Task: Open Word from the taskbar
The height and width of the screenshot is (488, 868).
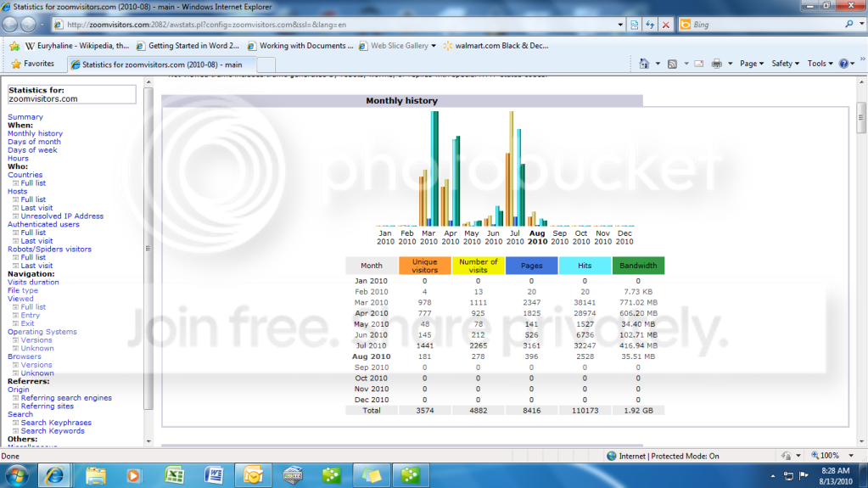Action: [214, 476]
